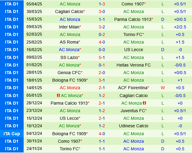Open Inter Milan team page
192x153 pixels.
pos(69,27)
